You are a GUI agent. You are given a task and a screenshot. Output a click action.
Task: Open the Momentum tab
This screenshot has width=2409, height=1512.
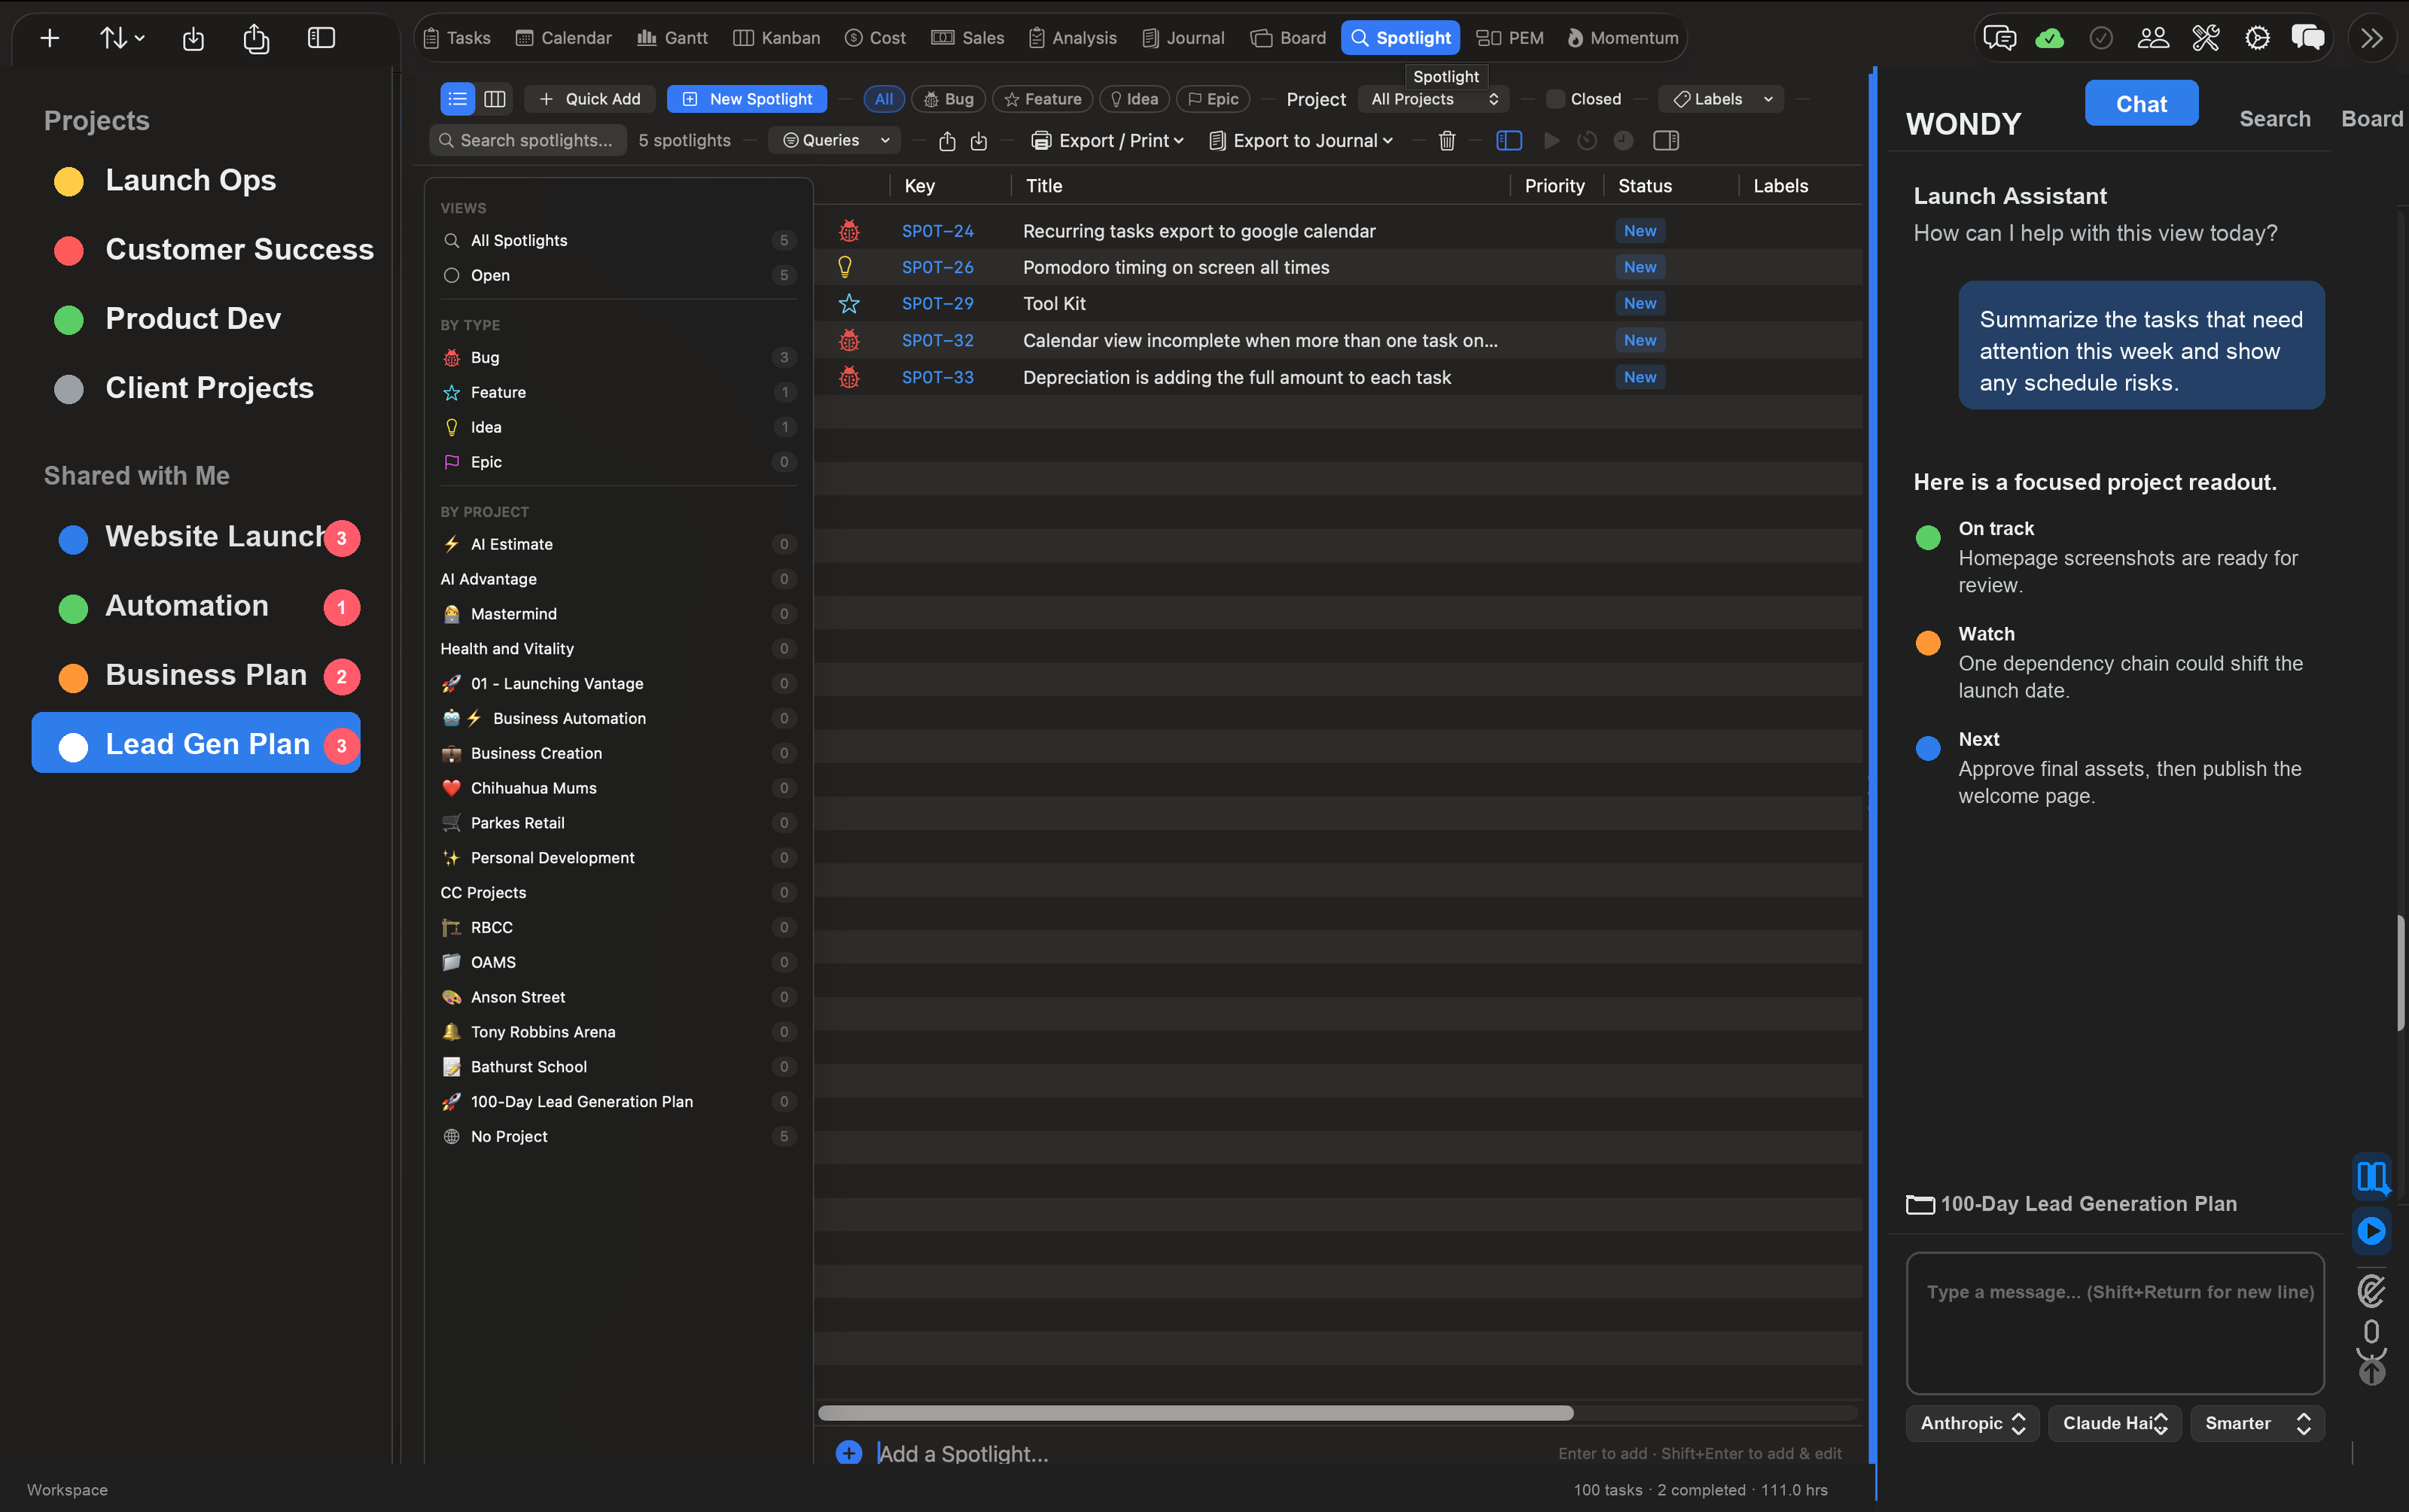(x=1623, y=38)
